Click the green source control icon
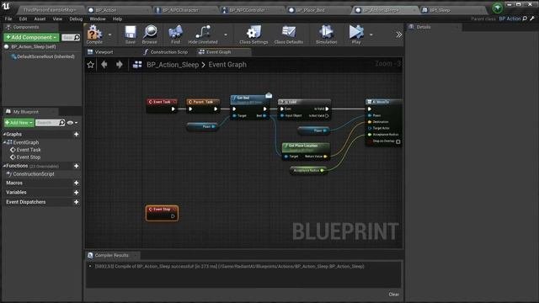Viewport: 539px width, 303px height. click(497, 8)
